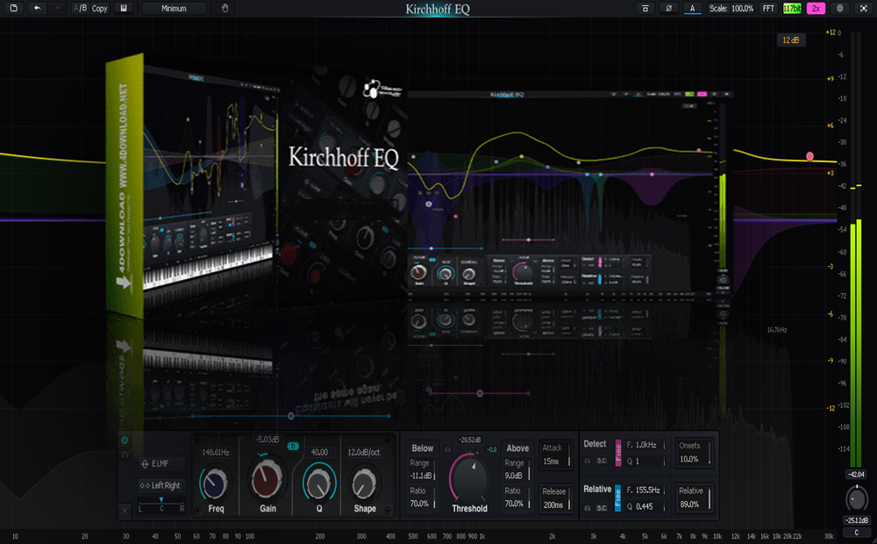The height and width of the screenshot is (544, 877).
Task: Toggle the dynamic D button near Gain
Action: click(293, 446)
